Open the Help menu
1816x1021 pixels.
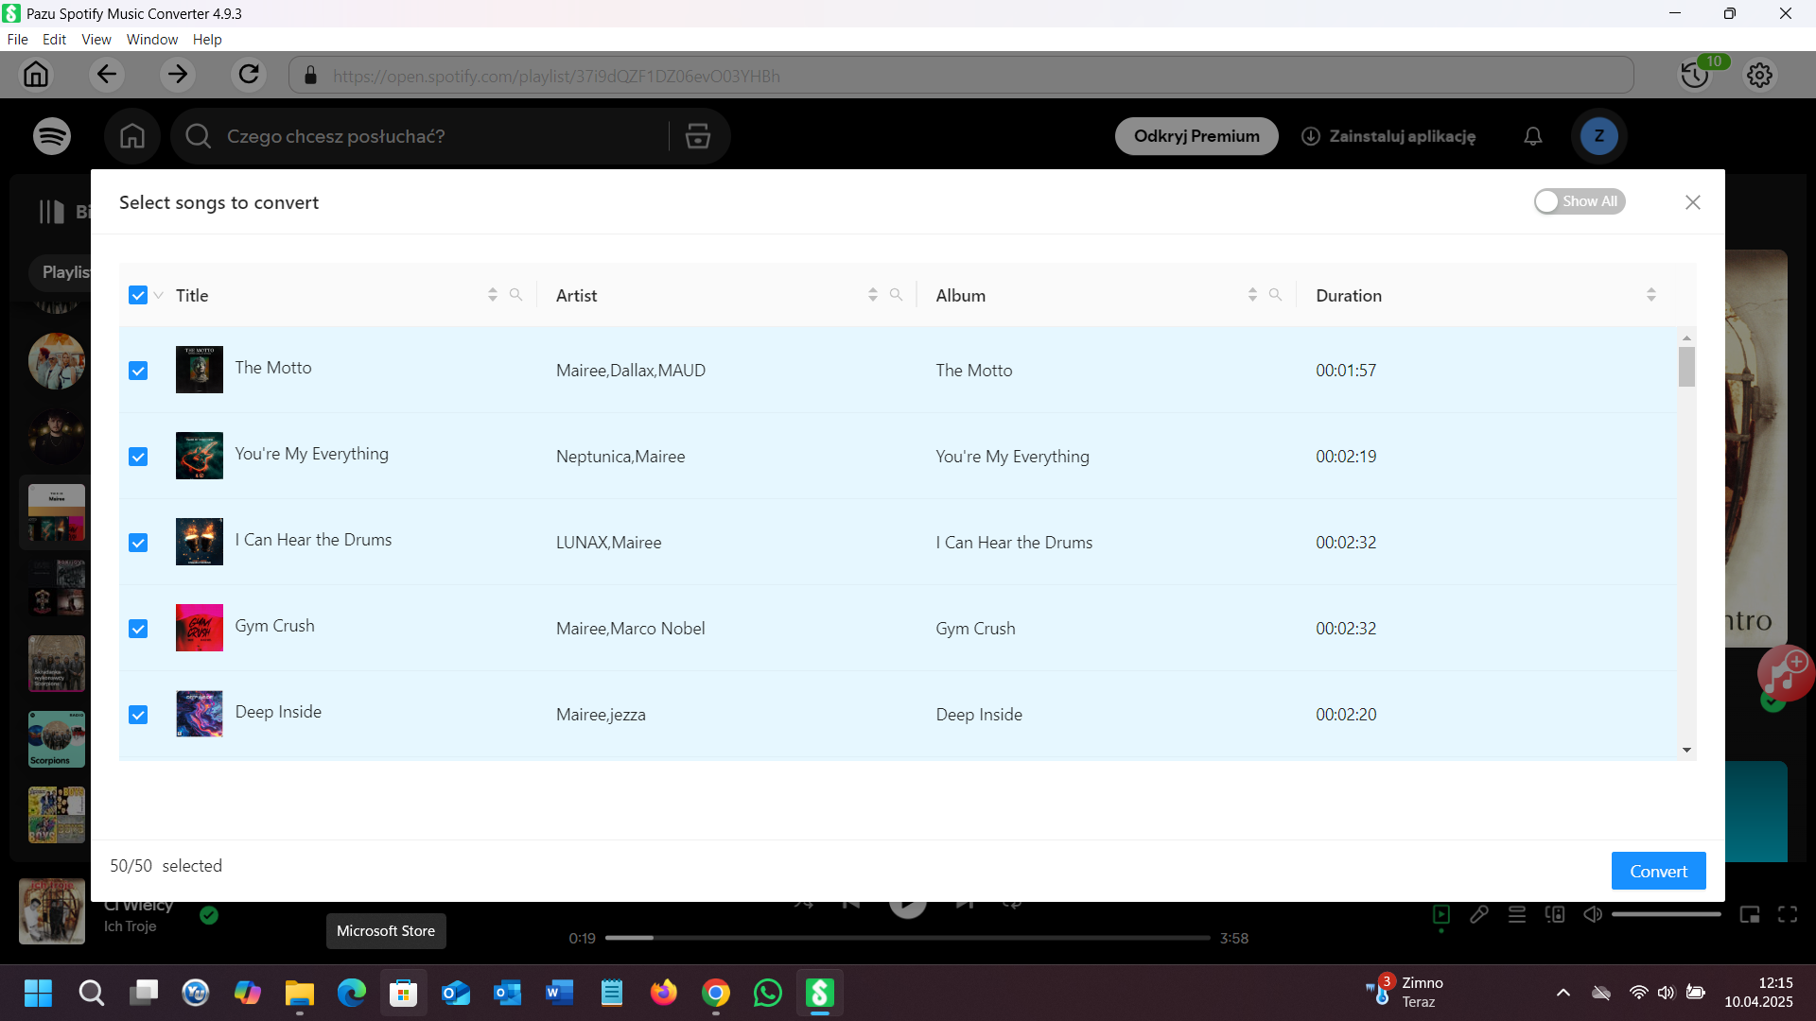tap(207, 40)
